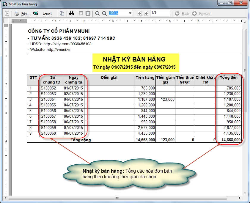The width and height of the screenshot is (250, 203).
Task: Toggle the document tree sidebar icon
Action: 7,13
